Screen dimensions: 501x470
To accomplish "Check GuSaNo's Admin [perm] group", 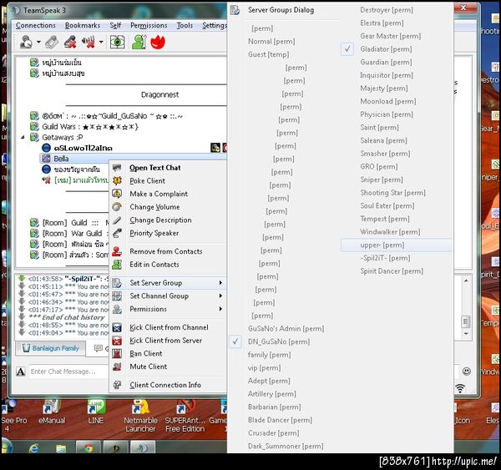I will click(x=286, y=329).
